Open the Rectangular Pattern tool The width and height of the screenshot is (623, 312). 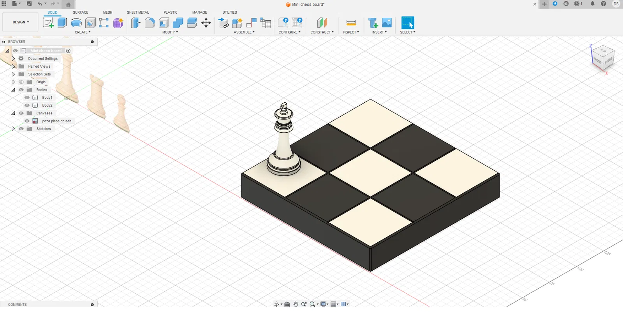click(x=104, y=23)
